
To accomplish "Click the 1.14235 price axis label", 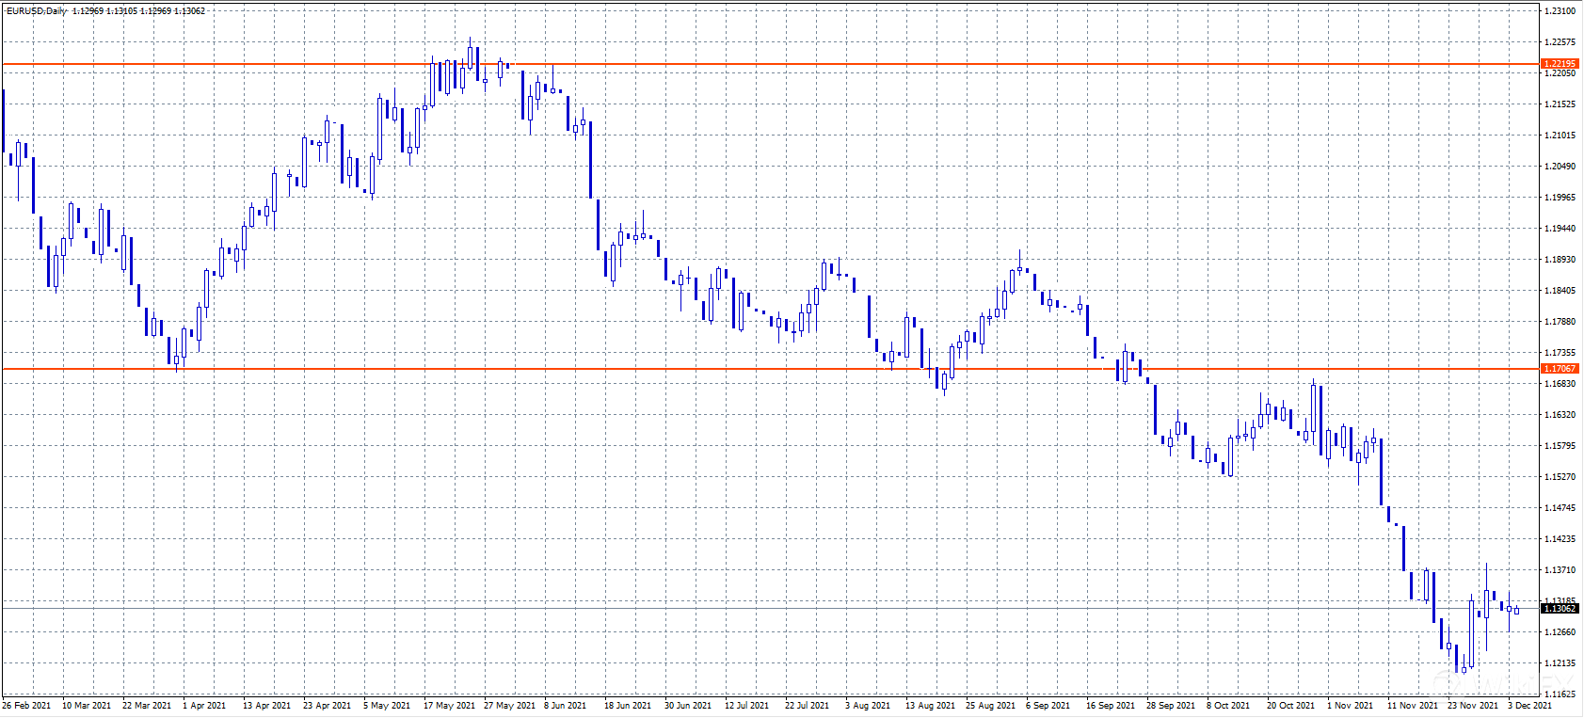I will [x=1560, y=539].
